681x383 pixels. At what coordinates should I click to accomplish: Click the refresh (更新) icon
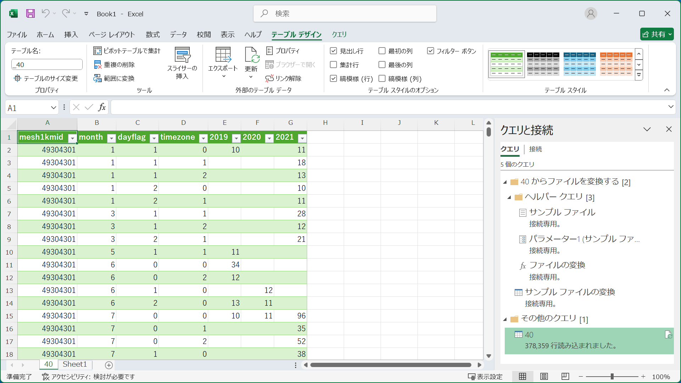click(x=252, y=55)
